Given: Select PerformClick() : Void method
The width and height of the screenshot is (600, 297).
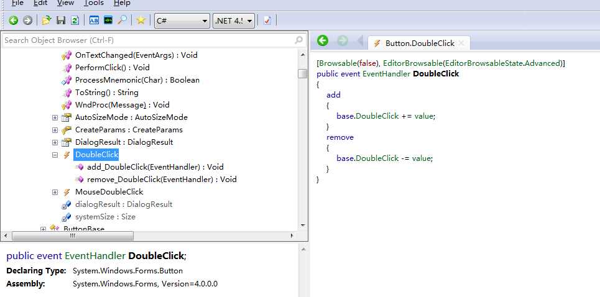Looking at the screenshot, I should tap(113, 68).
